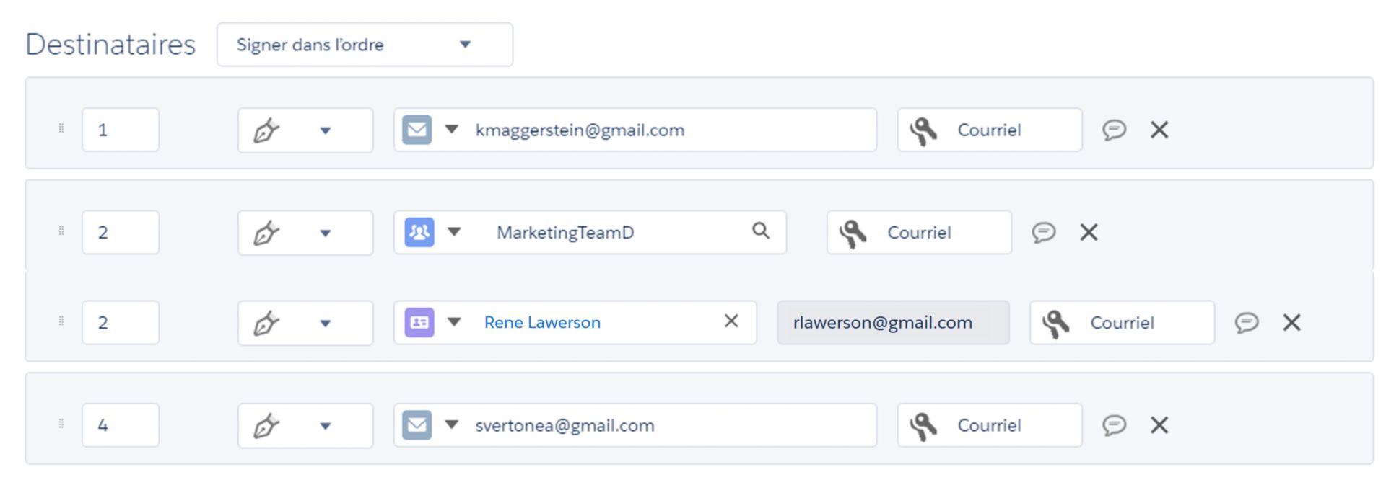Open private message icon for svertonea@gmail.com
The height and width of the screenshot is (485, 1386).
coord(1114,425)
